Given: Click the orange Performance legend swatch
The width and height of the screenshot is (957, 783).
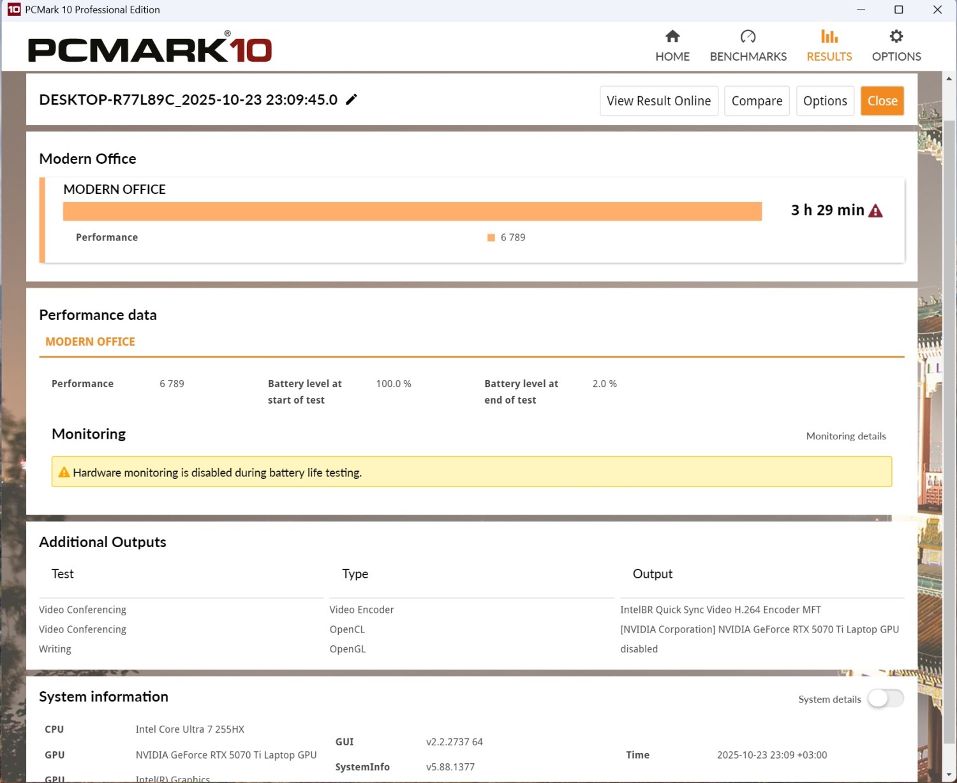Looking at the screenshot, I should tap(491, 238).
